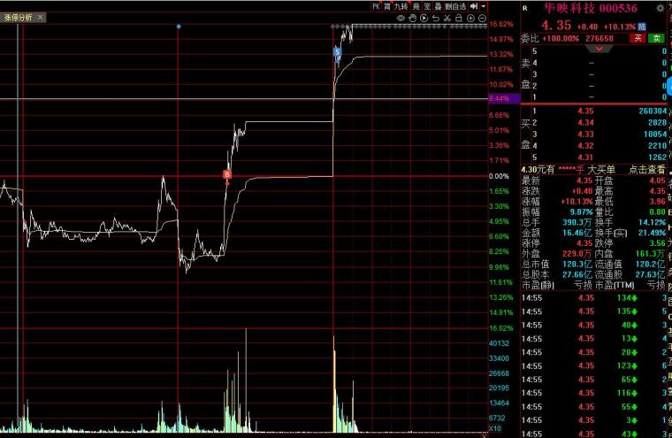Image resolution: width=672 pixels, height=438 pixels.
Task: Click the large price 4.35 in header
Action: [x=556, y=26]
